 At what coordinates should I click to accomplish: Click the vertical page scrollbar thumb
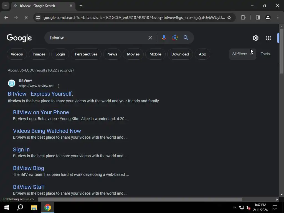coord(282,51)
